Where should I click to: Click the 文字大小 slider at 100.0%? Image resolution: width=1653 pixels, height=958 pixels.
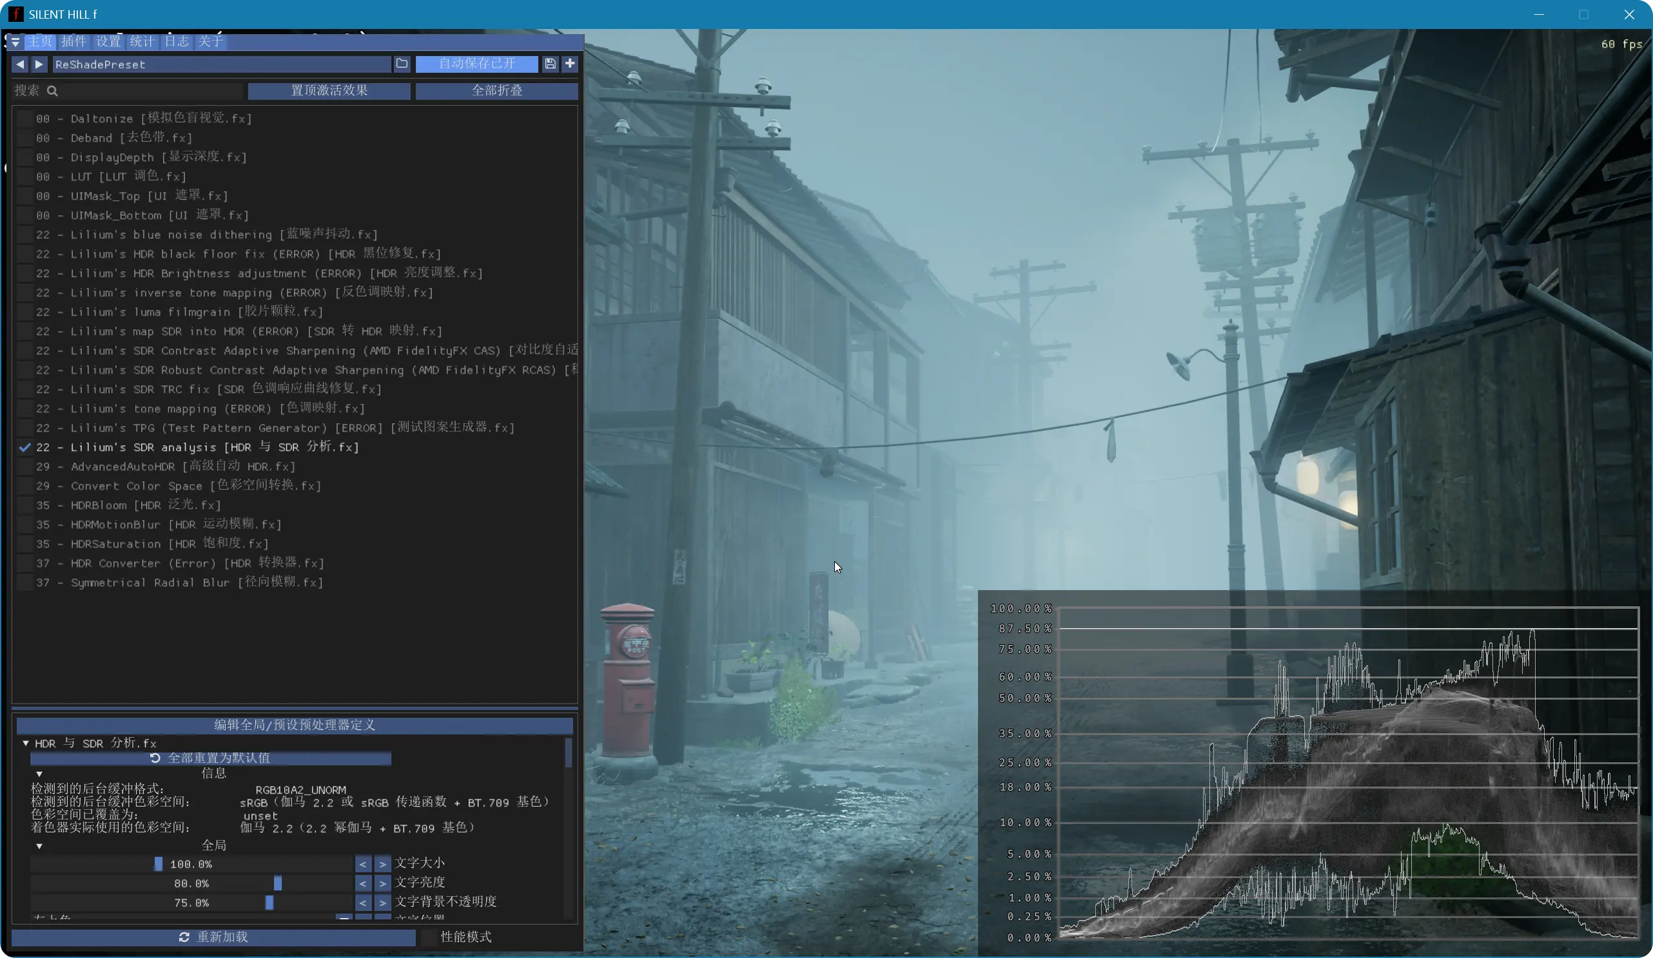click(191, 864)
